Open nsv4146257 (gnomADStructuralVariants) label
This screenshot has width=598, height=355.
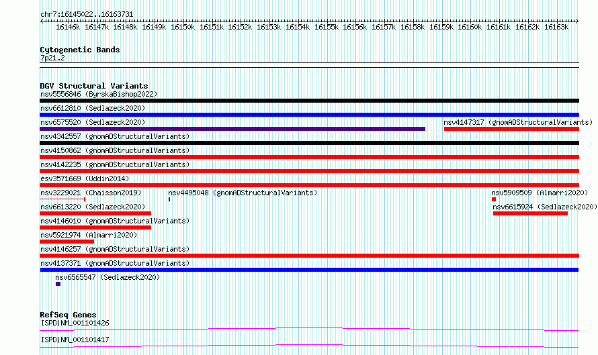tap(115, 249)
